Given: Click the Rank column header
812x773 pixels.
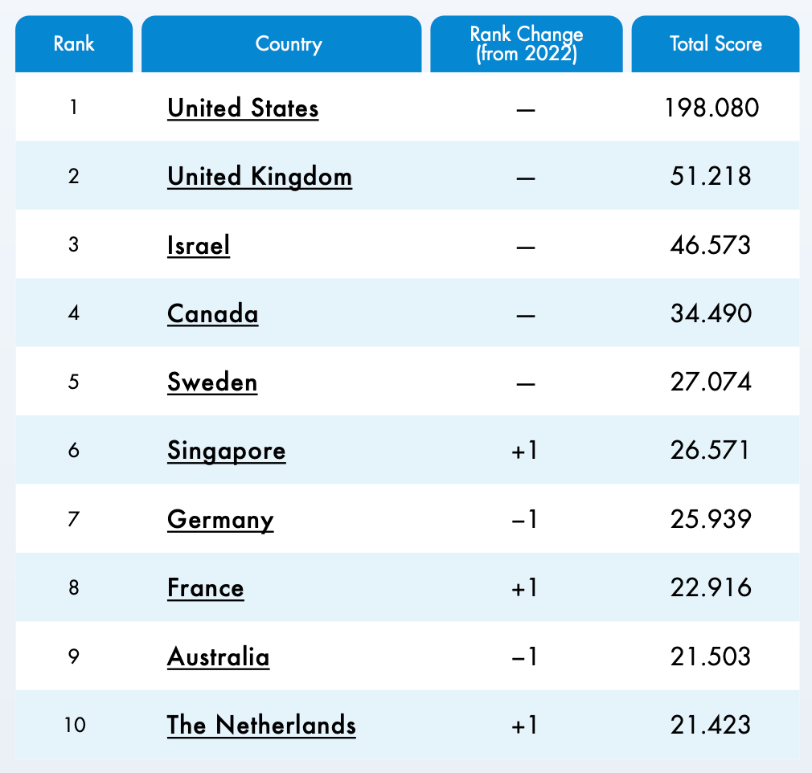Looking at the screenshot, I should (74, 43).
